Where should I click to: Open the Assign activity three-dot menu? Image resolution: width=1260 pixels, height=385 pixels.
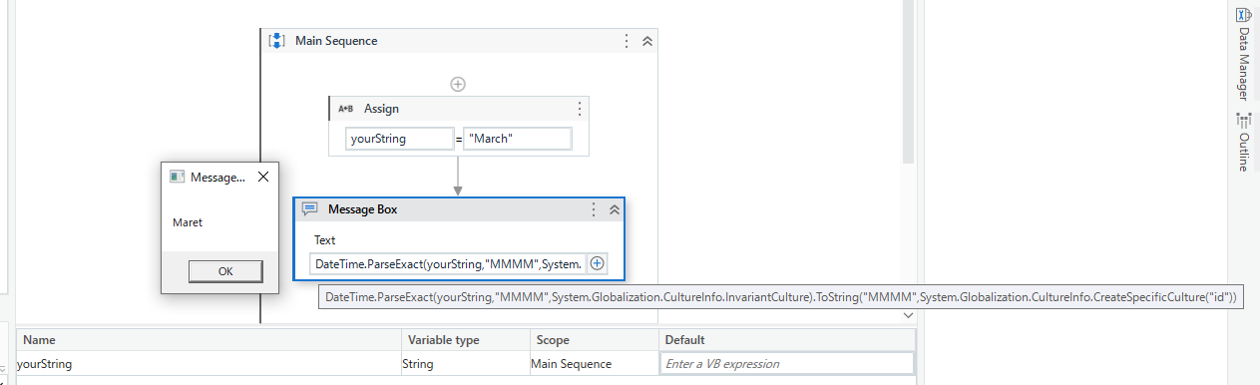pos(580,109)
